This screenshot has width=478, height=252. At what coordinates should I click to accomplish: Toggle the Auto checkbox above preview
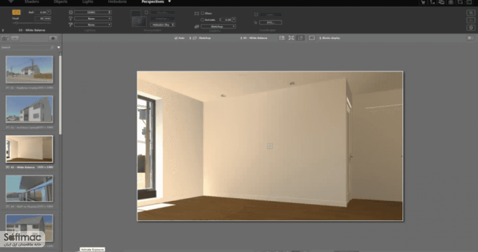tap(176, 38)
